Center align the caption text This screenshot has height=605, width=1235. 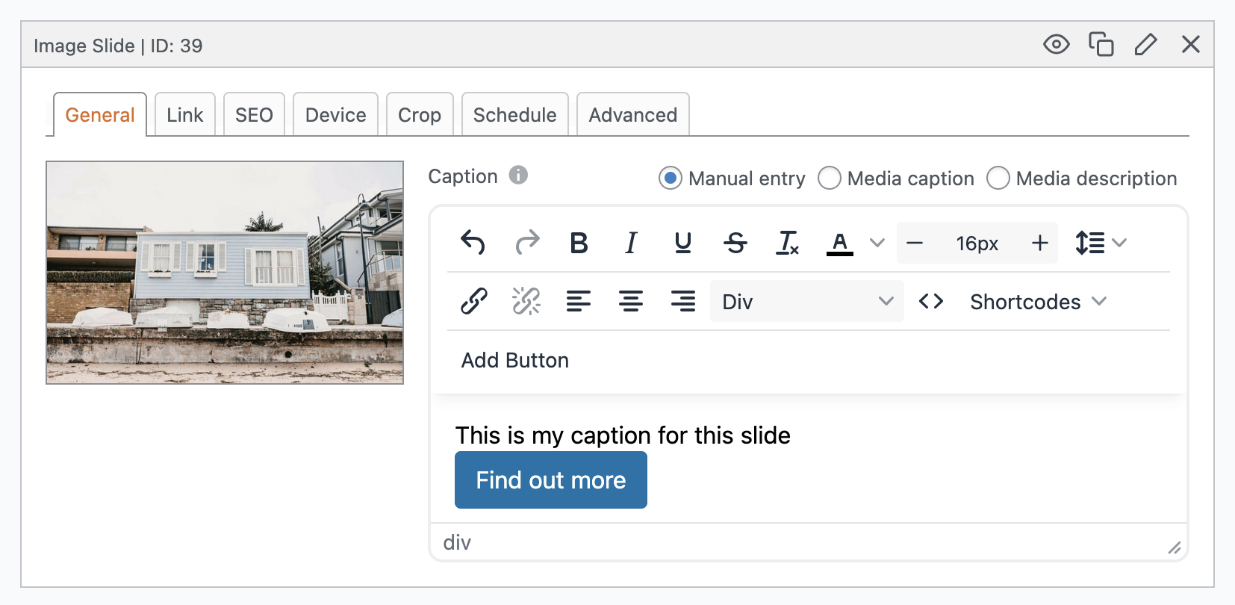click(631, 301)
